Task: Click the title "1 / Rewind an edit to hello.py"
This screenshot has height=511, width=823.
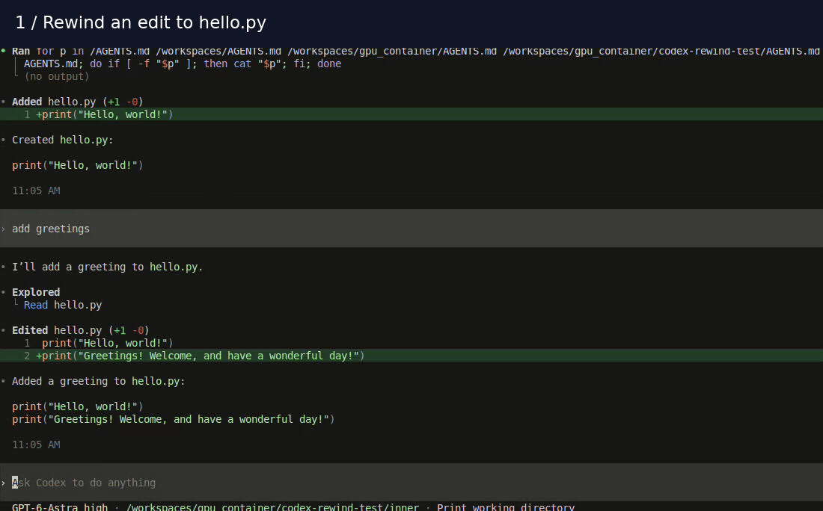Action: 141,22
